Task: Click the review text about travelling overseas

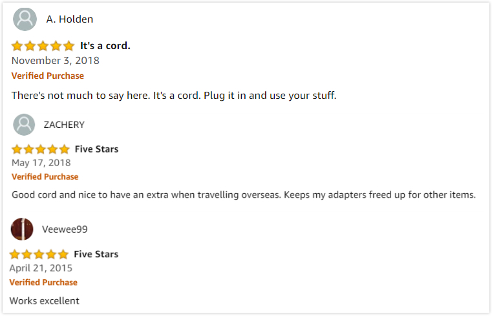Action: [x=244, y=195]
